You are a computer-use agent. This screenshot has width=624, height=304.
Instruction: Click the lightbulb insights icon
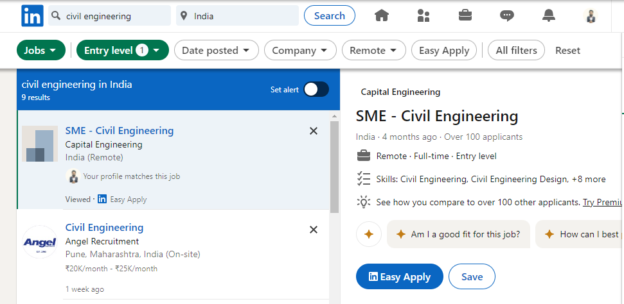coord(363,202)
